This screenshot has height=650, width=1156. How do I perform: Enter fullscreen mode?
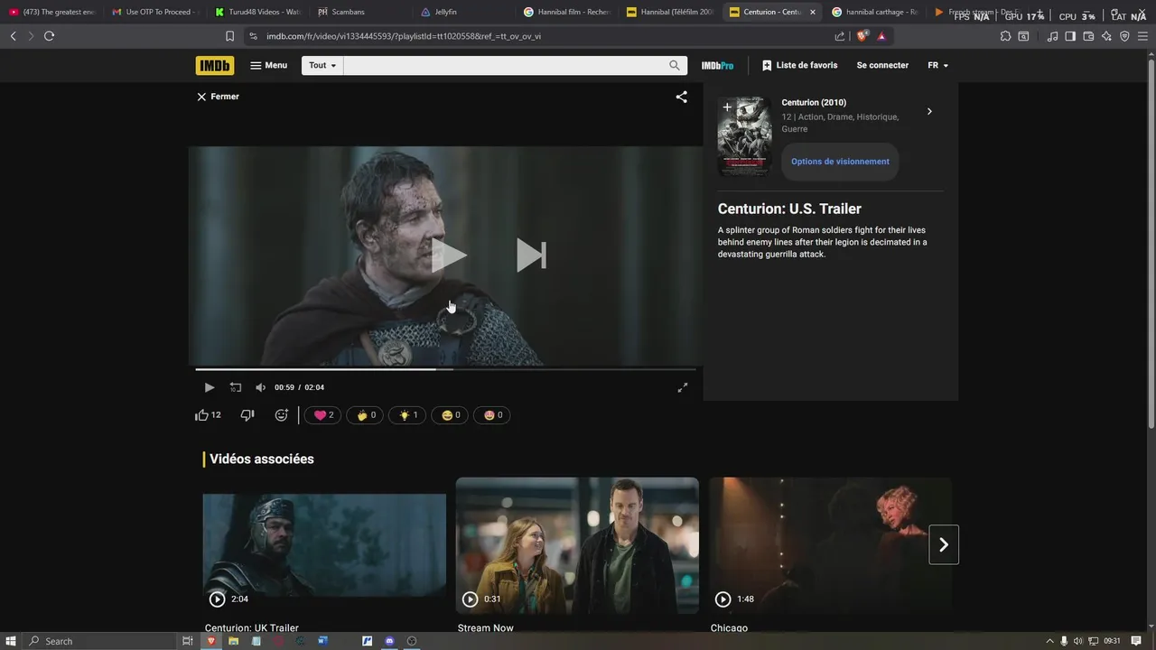pos(683,387)
